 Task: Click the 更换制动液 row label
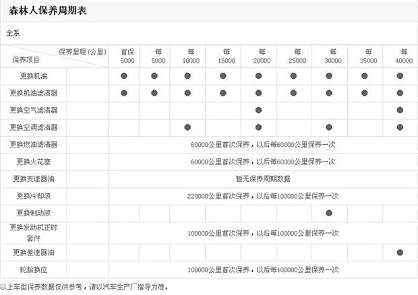pos(34,214)
